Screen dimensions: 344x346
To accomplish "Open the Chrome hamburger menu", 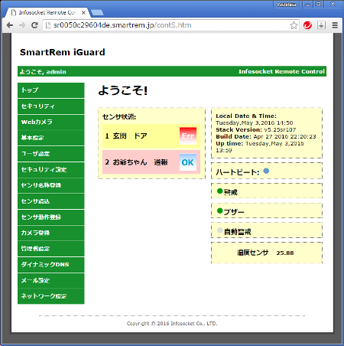I will tap(335, 25).
